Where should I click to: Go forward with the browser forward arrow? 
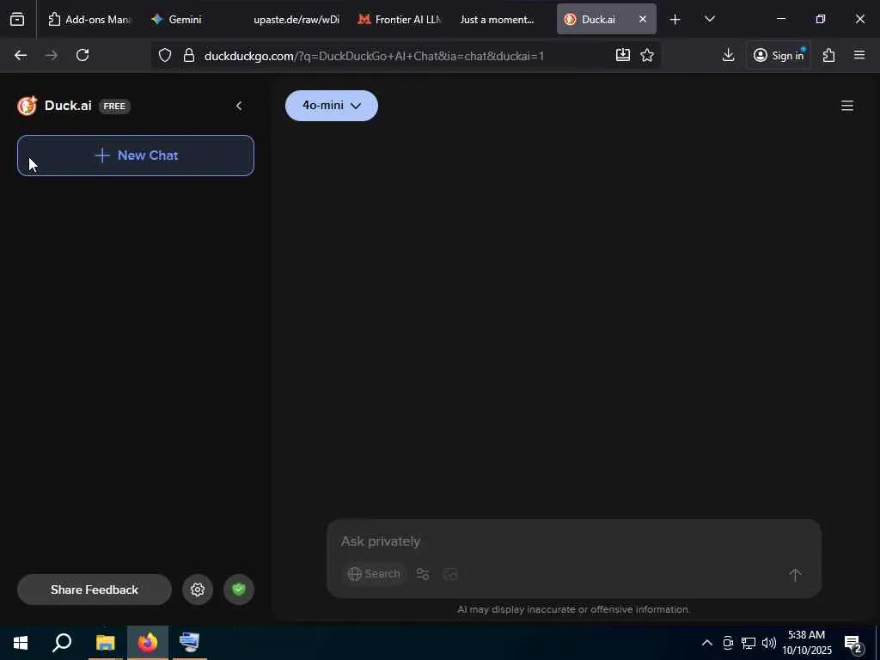[52, 55]
